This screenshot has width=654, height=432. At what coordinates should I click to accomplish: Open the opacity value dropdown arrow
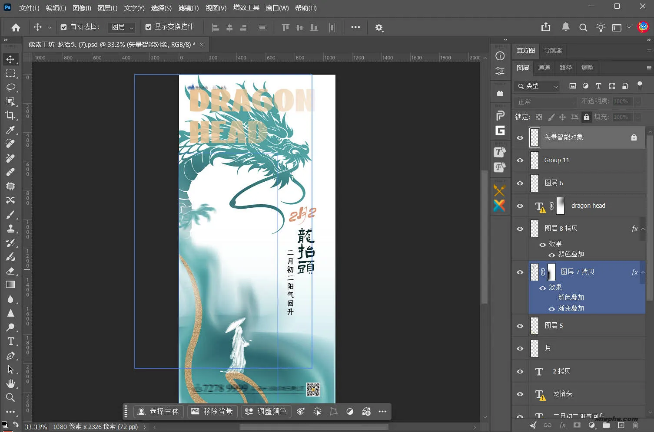(x=637, y=101)
